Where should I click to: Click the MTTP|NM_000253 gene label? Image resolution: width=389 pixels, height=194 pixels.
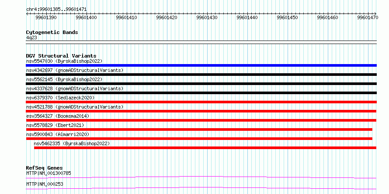pos(45,184)
